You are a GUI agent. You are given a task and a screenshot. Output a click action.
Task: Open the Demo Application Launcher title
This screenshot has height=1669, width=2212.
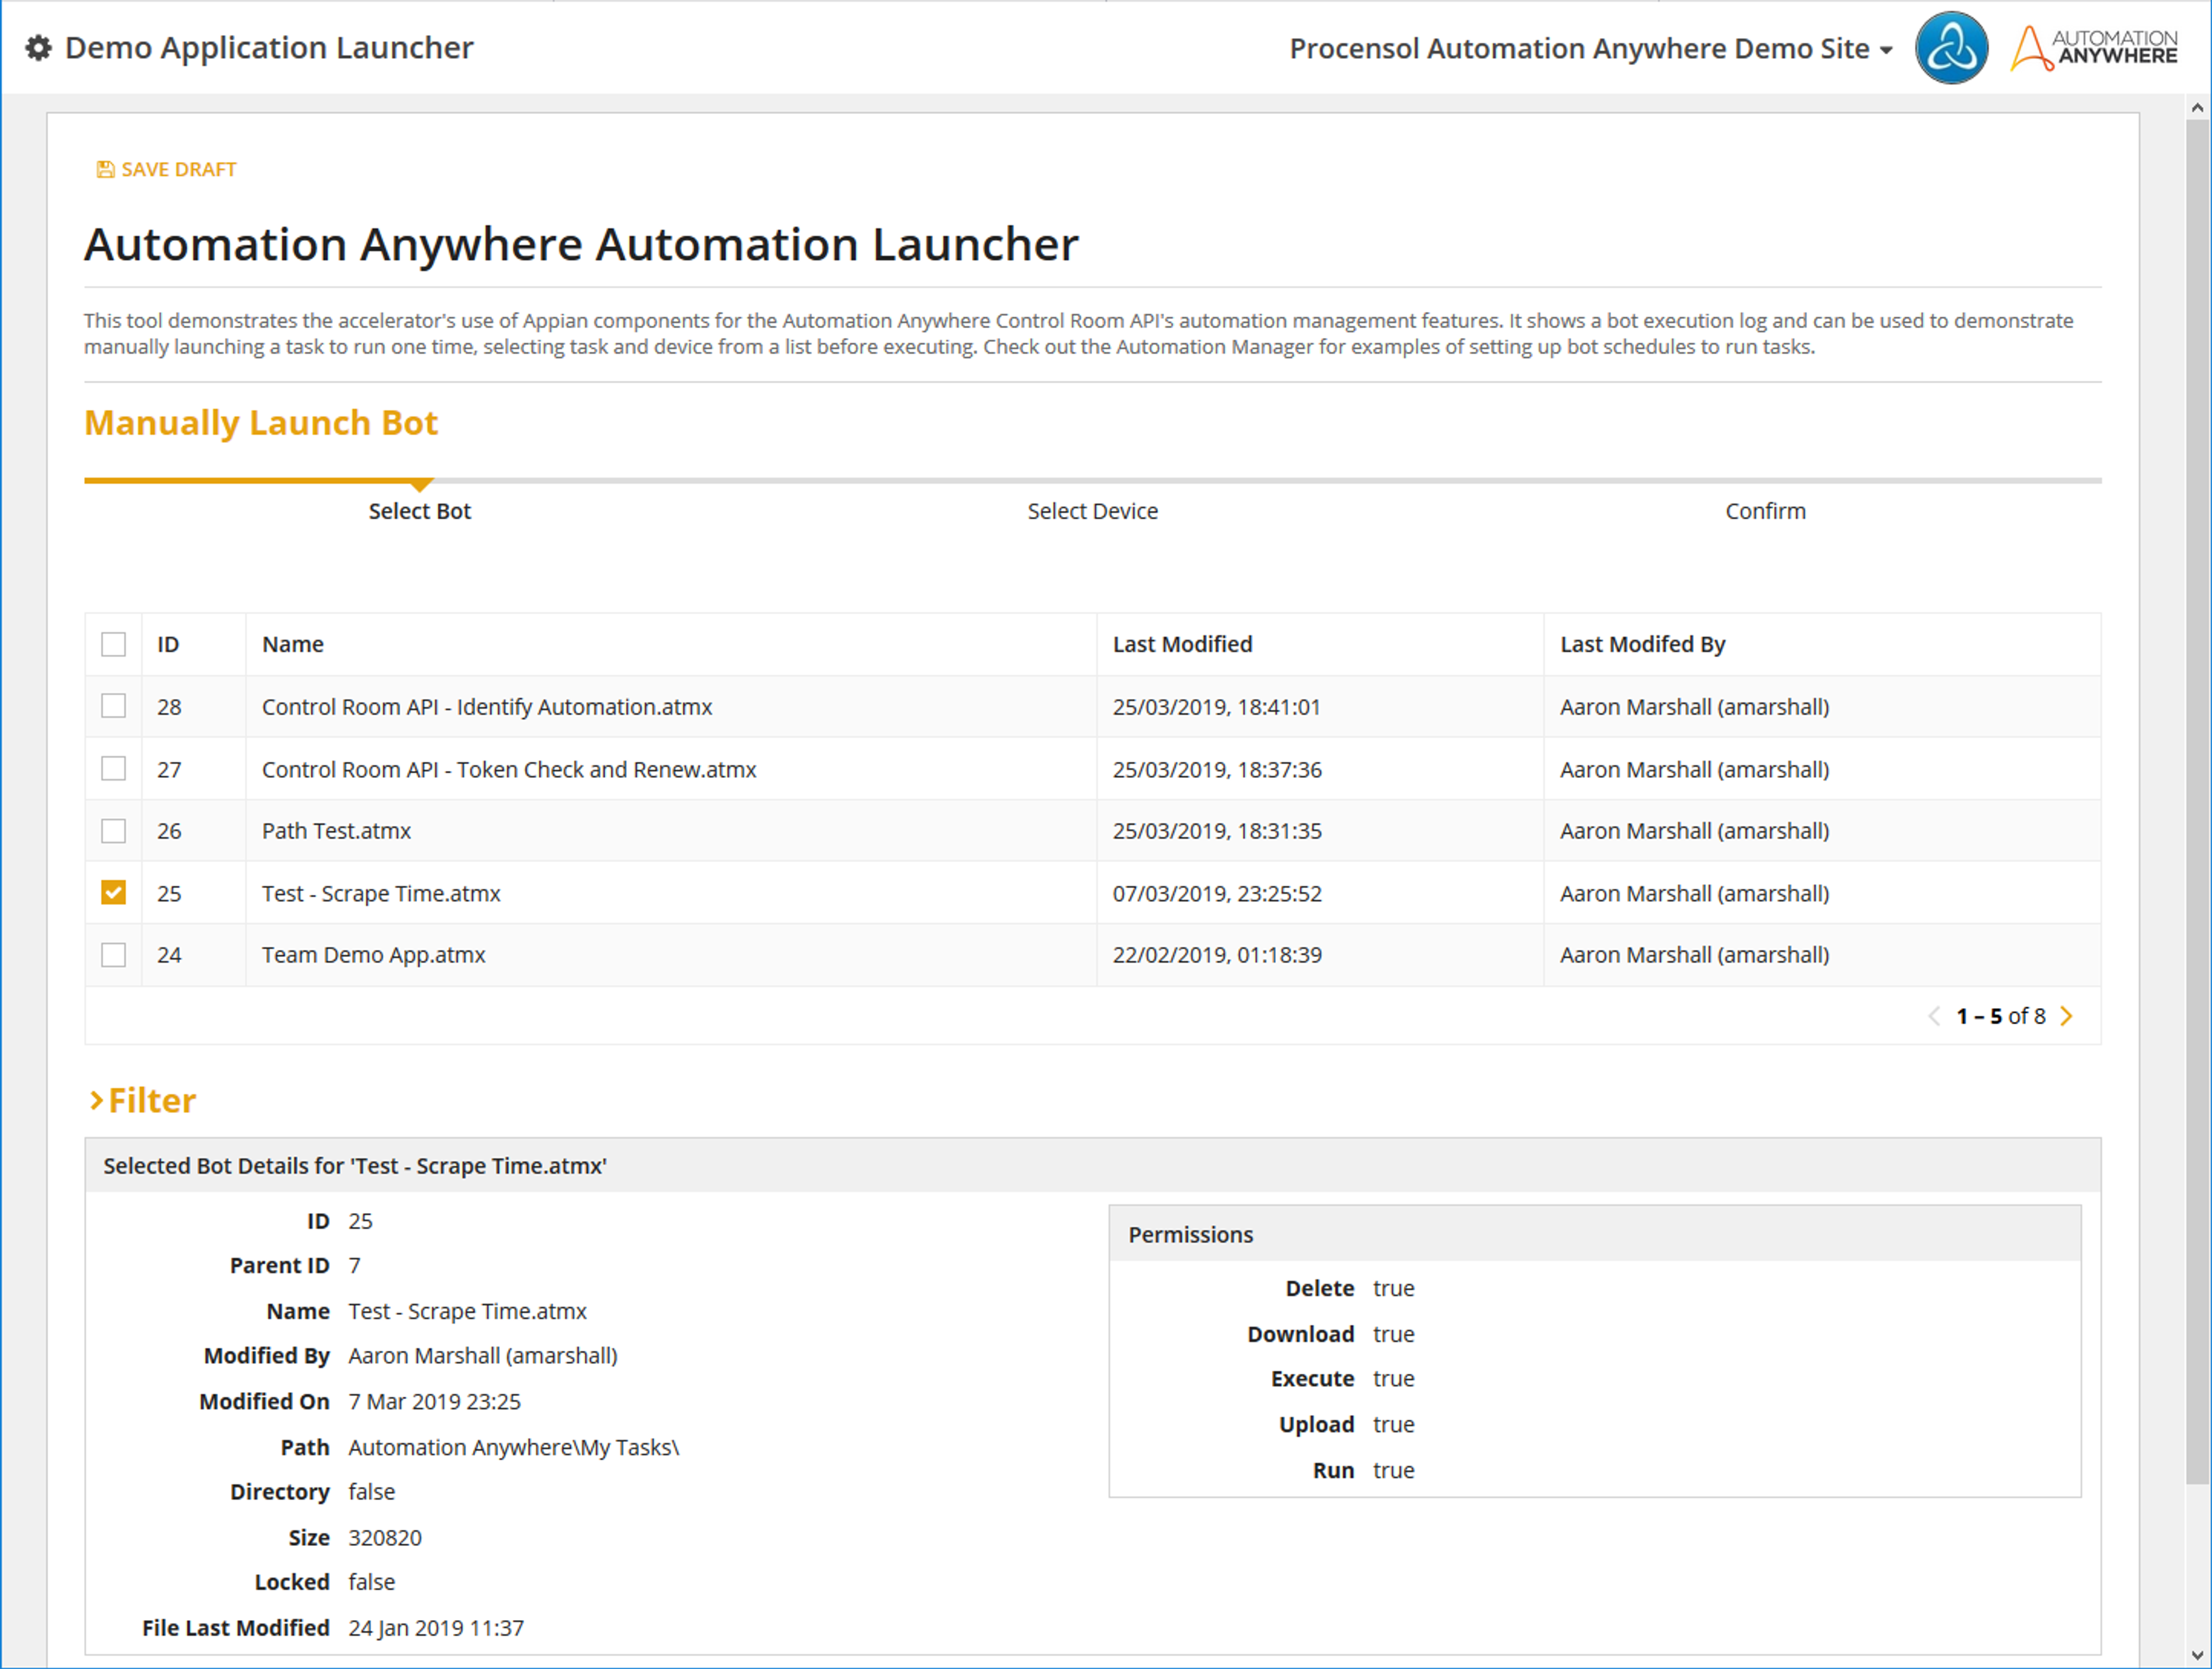pos(269,48)
